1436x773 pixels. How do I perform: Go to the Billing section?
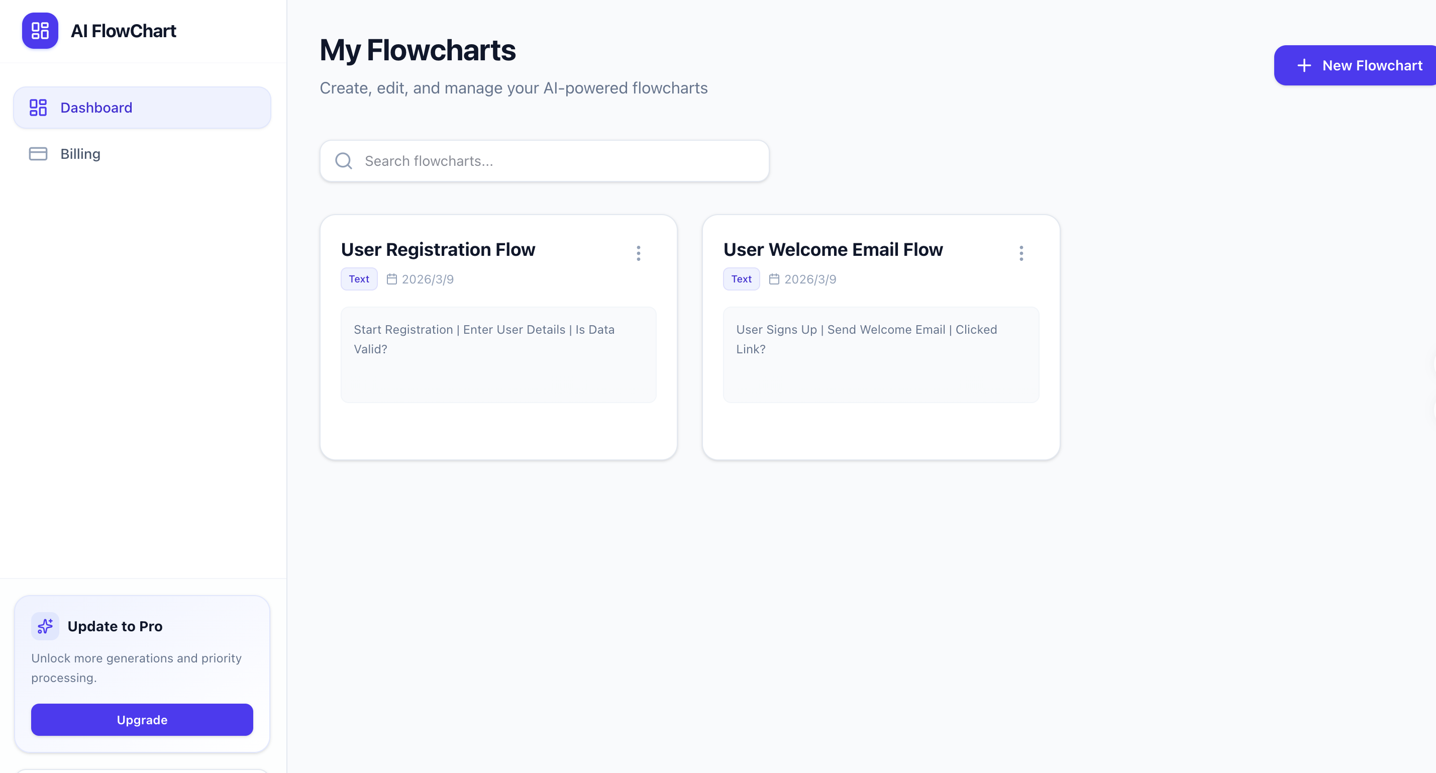pyautogui.click(x=80, y=154)
